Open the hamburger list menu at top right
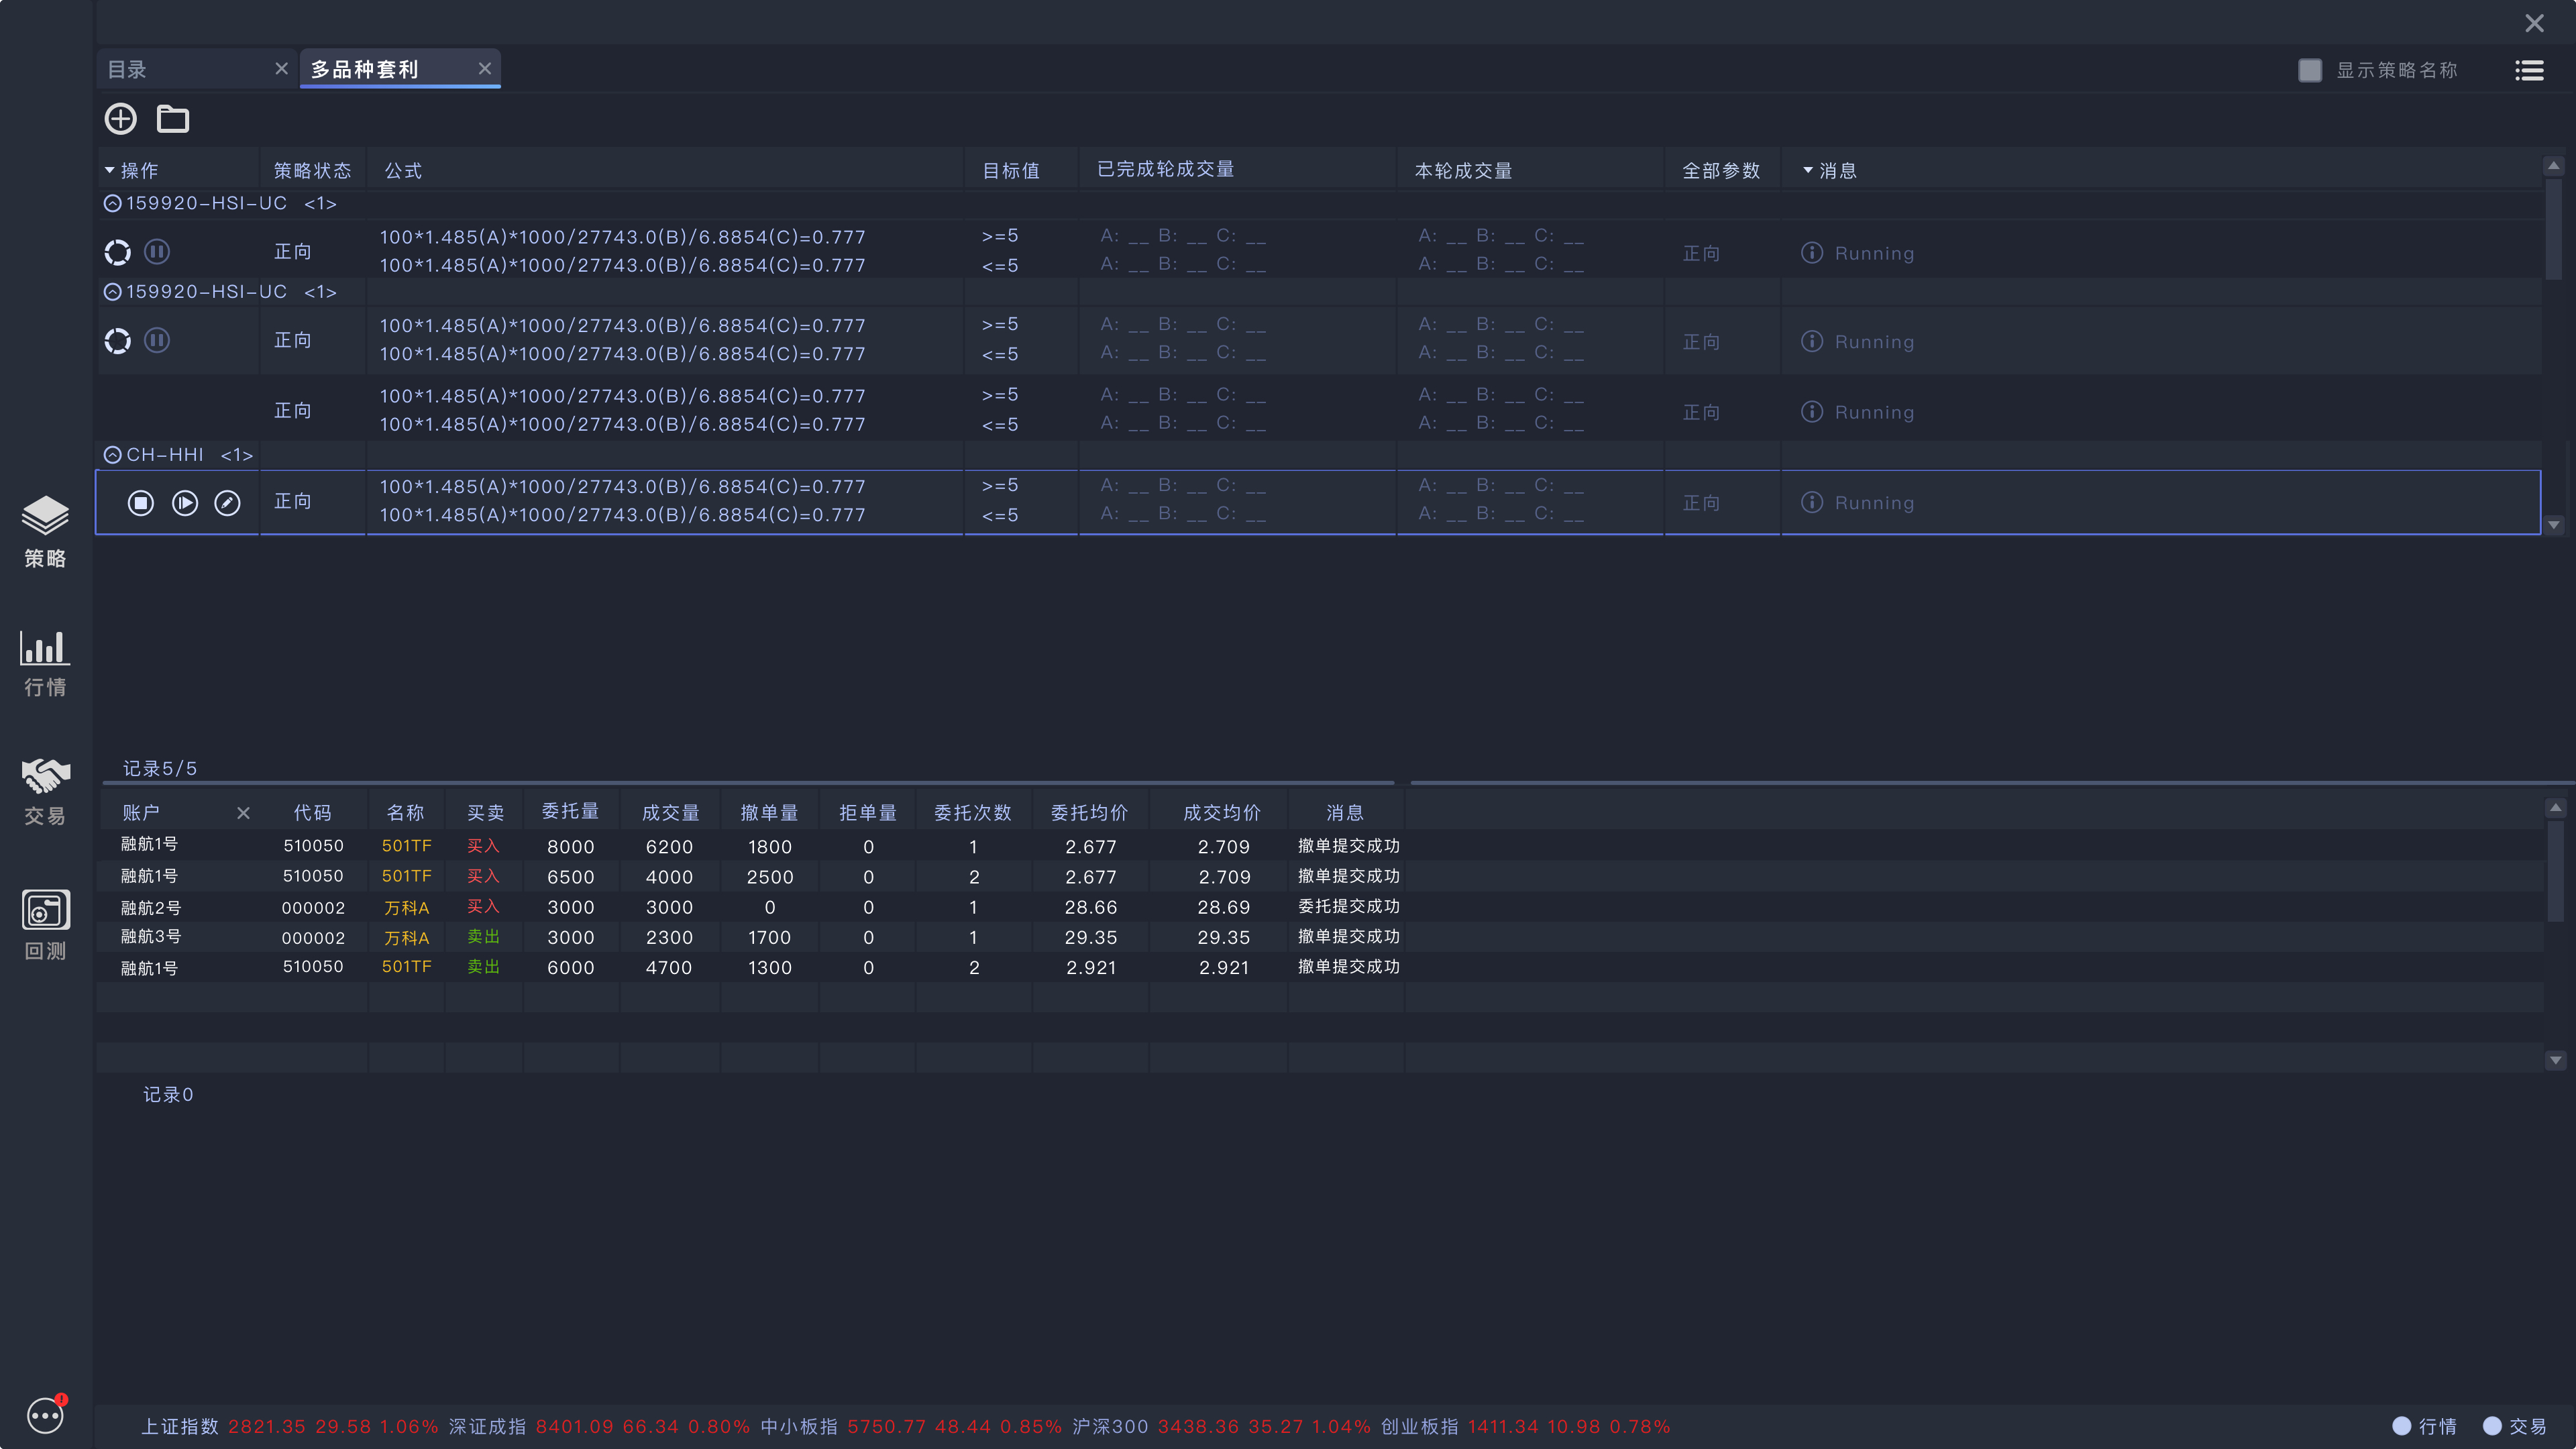 (2529, 70)
